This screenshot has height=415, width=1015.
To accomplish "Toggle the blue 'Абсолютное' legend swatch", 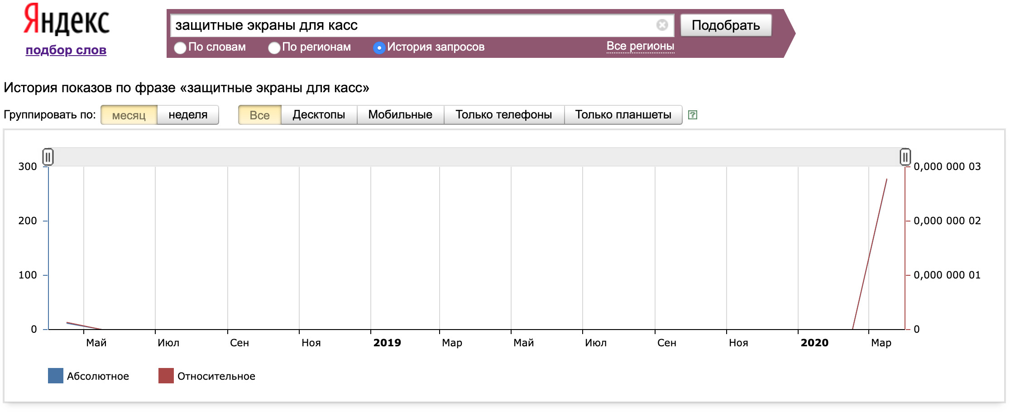I will tap(56, 376).
